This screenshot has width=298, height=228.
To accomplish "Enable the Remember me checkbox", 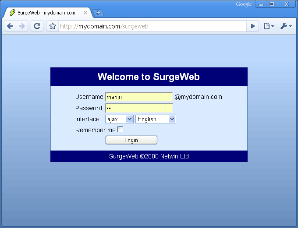I will click(x=121, y=130).
